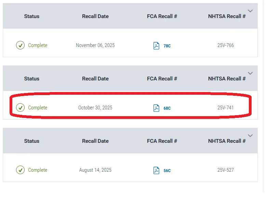Screen dimensions: 268x214
Task: Select NHTSA recall number 25V-766
Action: [226, 45]
